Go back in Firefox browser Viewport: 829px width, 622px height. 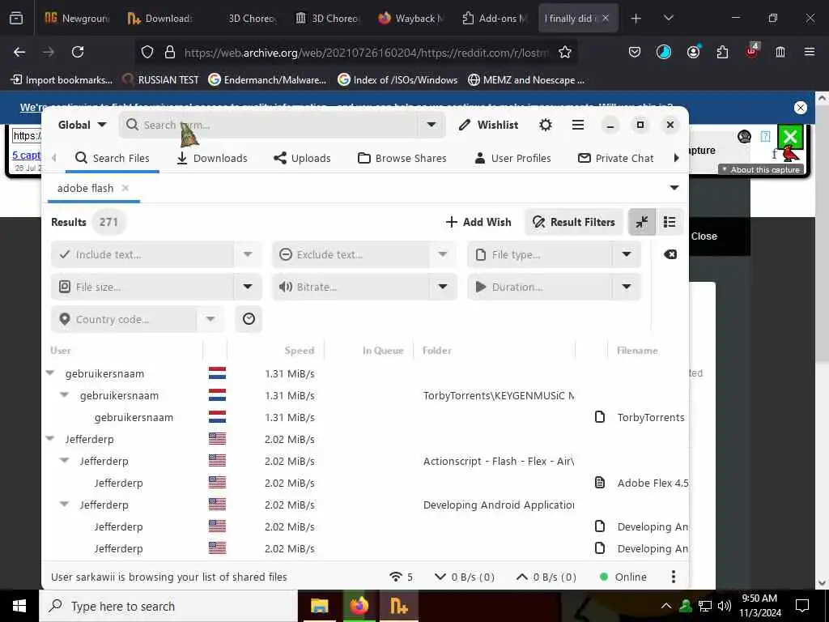(x=19, y=52)
